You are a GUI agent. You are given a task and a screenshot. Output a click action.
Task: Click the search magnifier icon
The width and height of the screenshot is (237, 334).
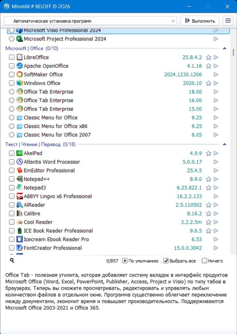point(12,260)
